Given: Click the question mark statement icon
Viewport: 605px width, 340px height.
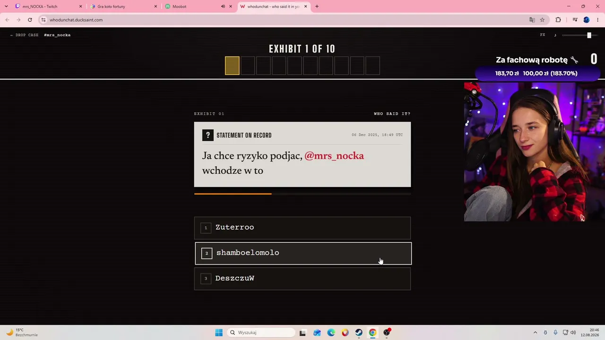Looking at the screenshot, I should pos(207,136).
